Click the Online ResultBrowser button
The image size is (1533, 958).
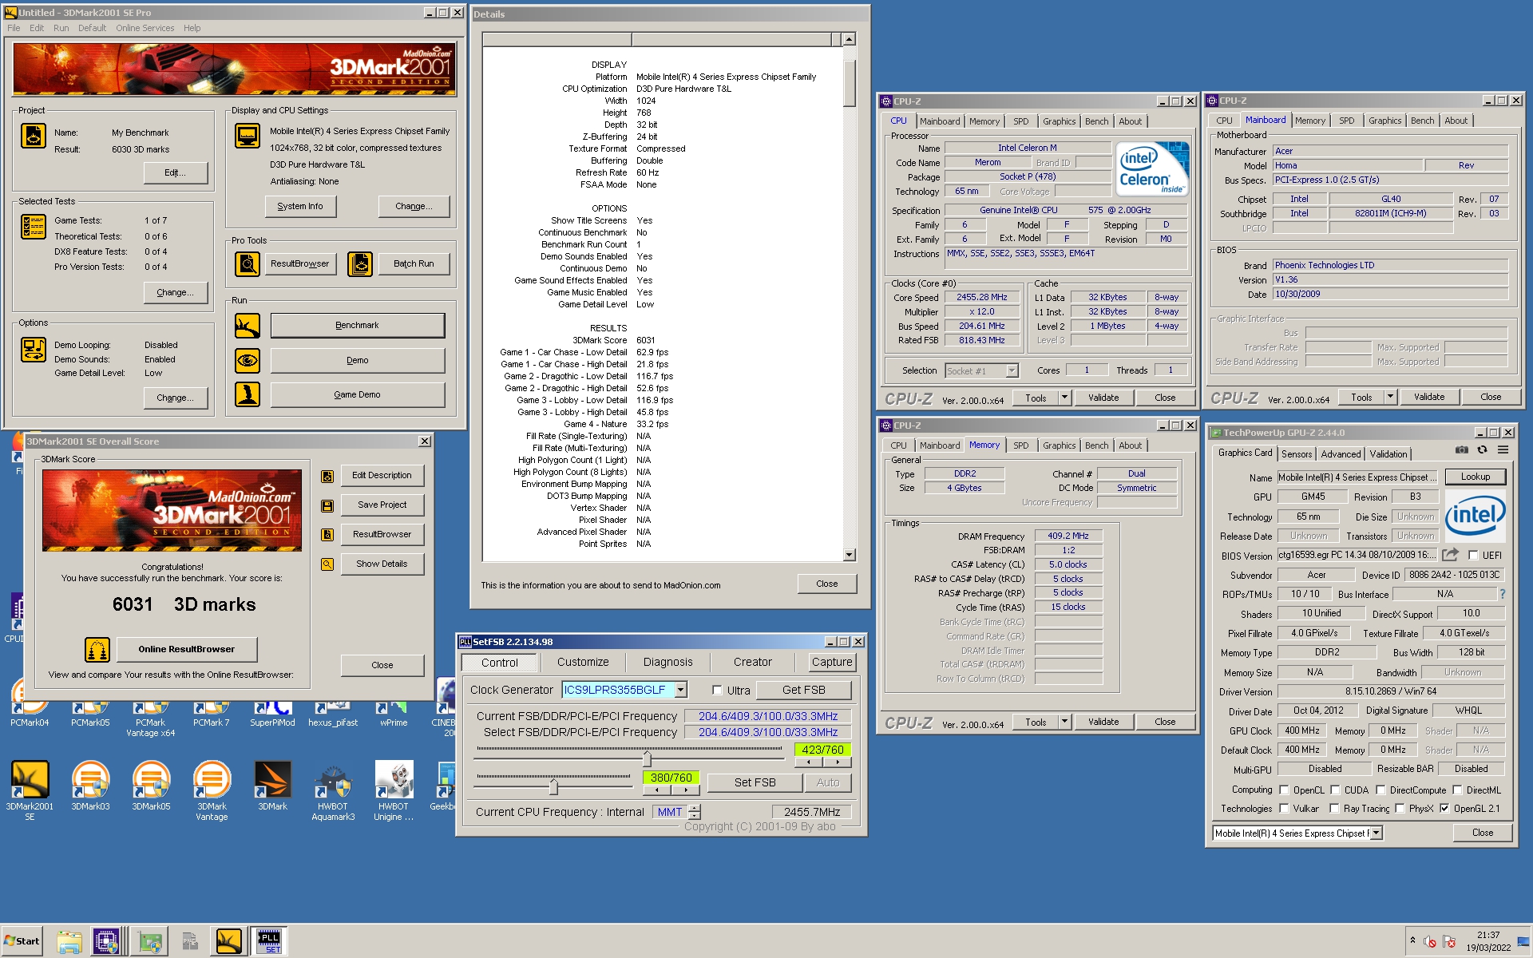click(187, 650)
